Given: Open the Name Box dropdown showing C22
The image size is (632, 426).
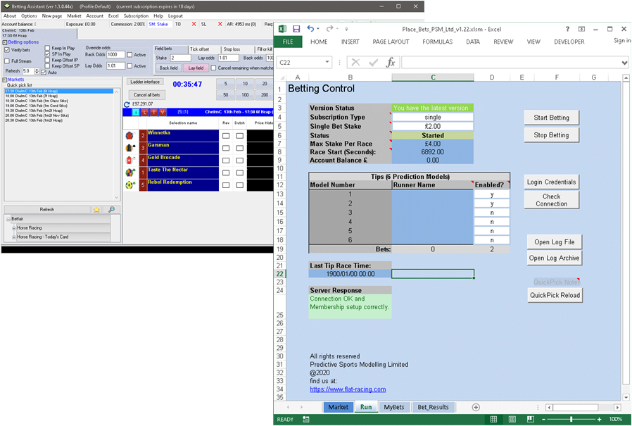Looking at the screenshot, I should point(327,63).
